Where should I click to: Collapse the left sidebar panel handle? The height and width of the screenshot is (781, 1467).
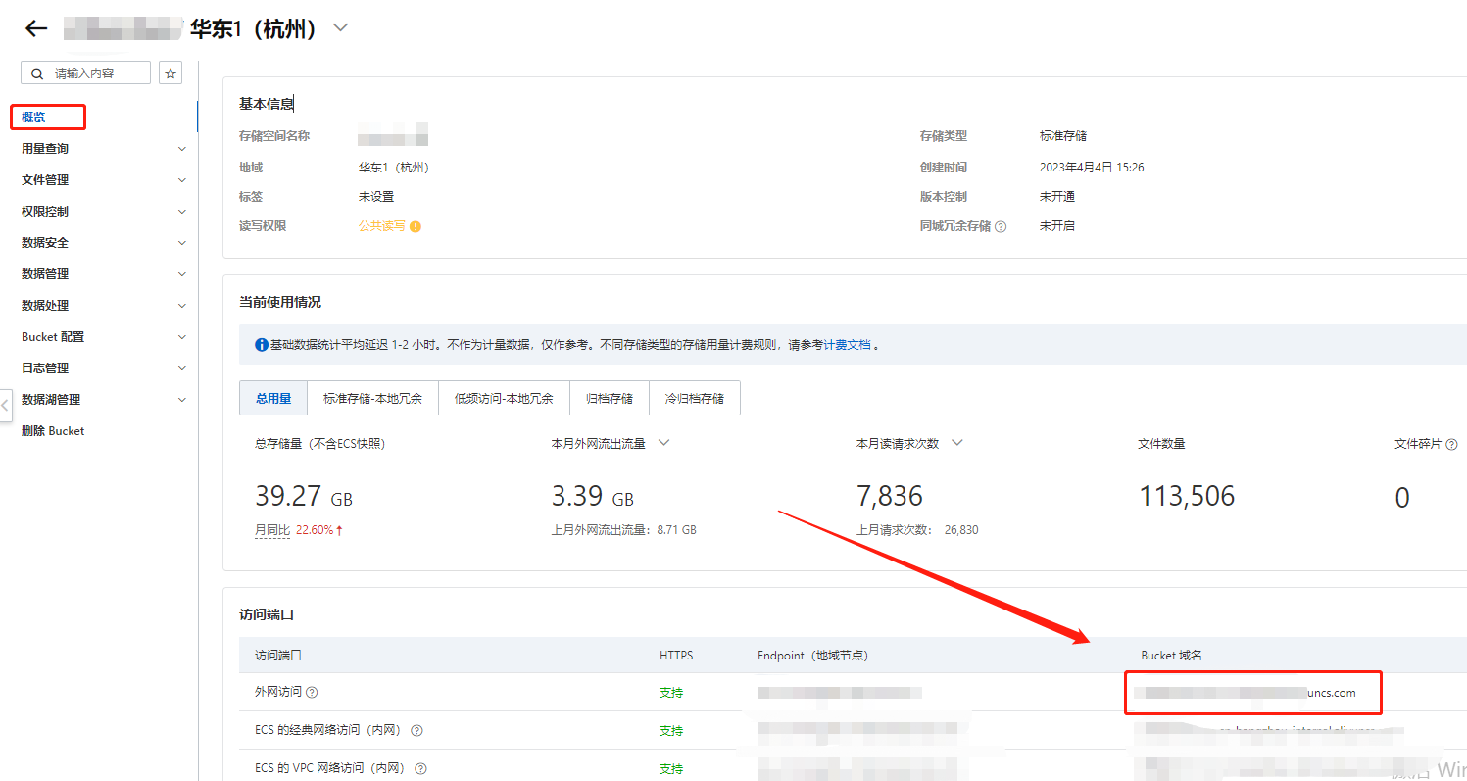click(5, 404)
